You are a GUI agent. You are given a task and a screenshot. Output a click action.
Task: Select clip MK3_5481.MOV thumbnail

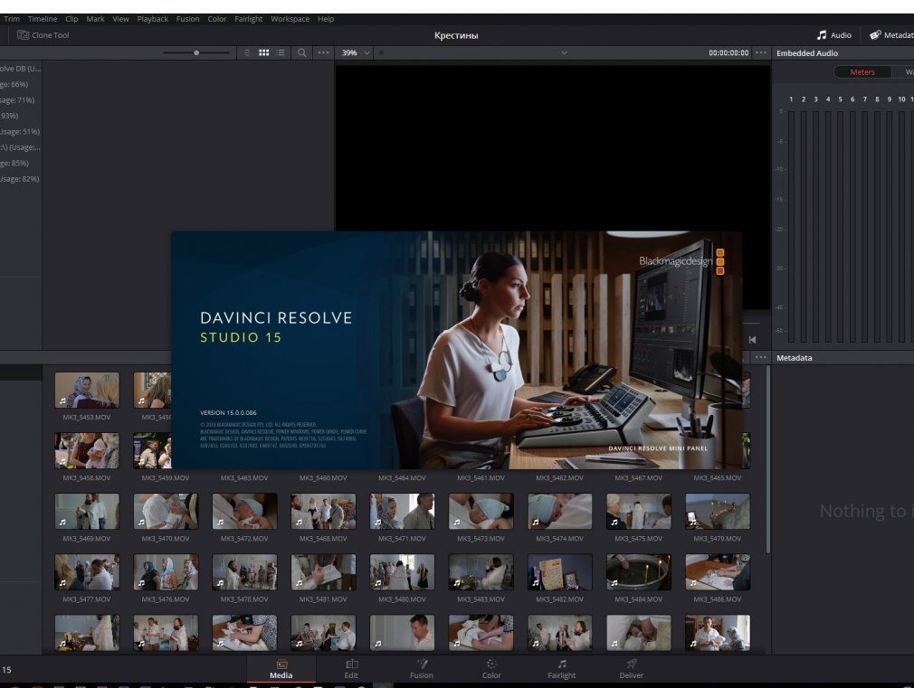[323, 571]
